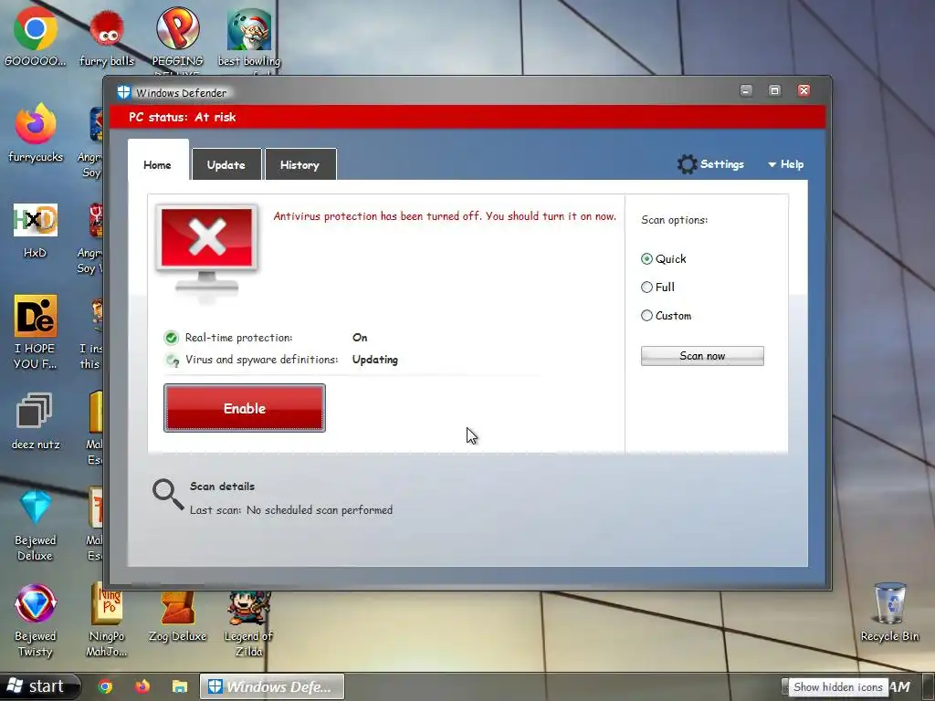Click the Windows Defender shield title icon
The image size is (935, 701).
pos(123,92)
